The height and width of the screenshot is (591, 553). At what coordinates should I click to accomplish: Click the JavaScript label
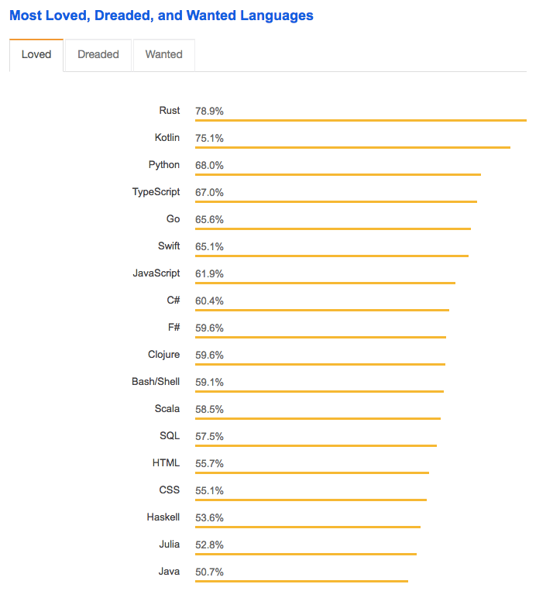156,273
